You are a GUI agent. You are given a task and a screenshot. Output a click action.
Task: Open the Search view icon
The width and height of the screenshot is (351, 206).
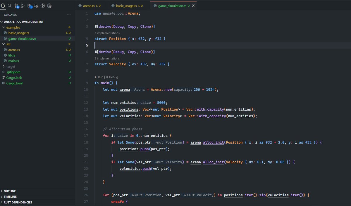coord(10,6)
